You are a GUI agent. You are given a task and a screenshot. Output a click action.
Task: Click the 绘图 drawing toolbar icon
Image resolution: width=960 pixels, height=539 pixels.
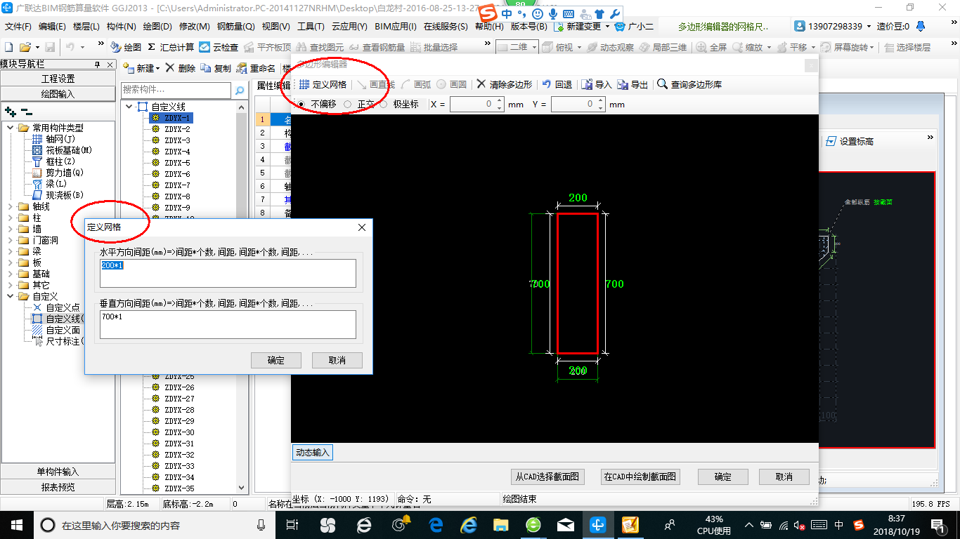click(x=126, y=47)
